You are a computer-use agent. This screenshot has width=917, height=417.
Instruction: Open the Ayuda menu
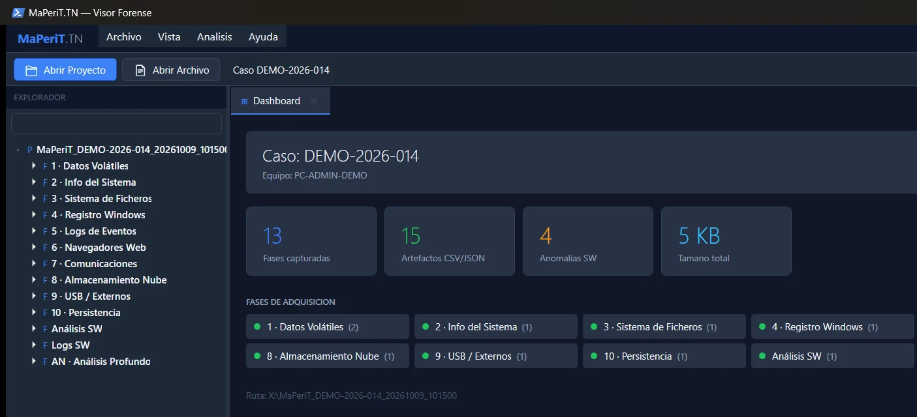(263, 37)
